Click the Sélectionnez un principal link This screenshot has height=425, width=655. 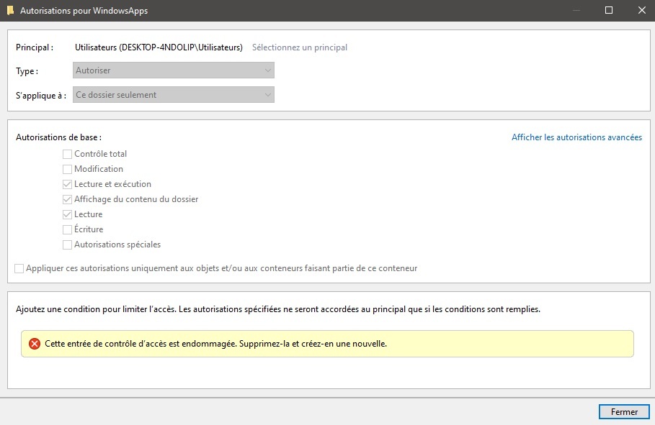299,47
